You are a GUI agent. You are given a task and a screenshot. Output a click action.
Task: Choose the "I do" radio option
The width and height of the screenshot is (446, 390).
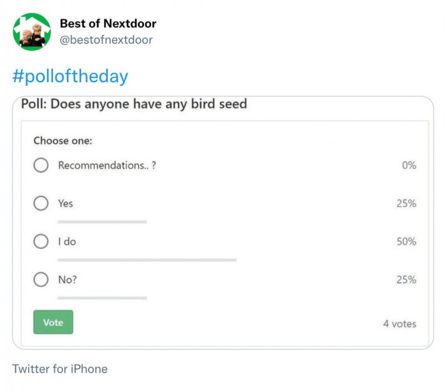click(41, 242)
